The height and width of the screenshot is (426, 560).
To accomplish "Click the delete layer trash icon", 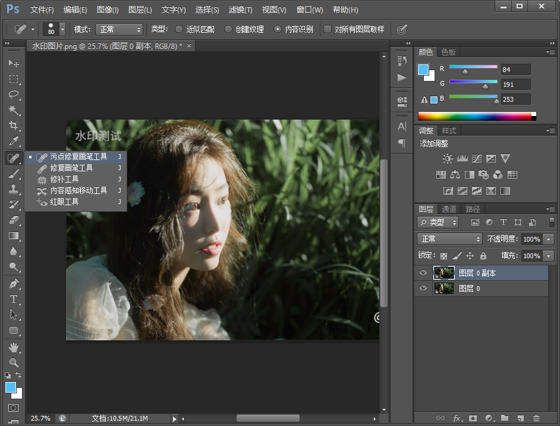I will click(536, 419).
